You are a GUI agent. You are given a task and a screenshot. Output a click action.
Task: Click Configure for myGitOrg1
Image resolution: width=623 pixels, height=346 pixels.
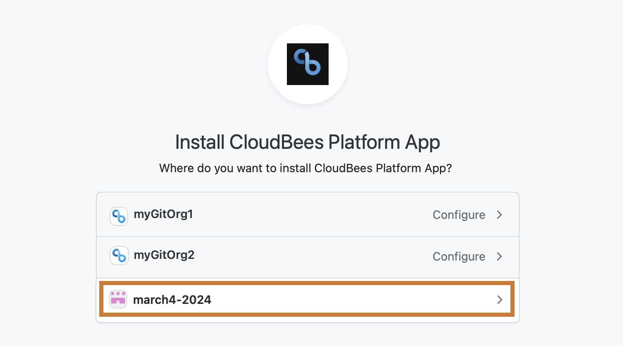tap(459, 215)
